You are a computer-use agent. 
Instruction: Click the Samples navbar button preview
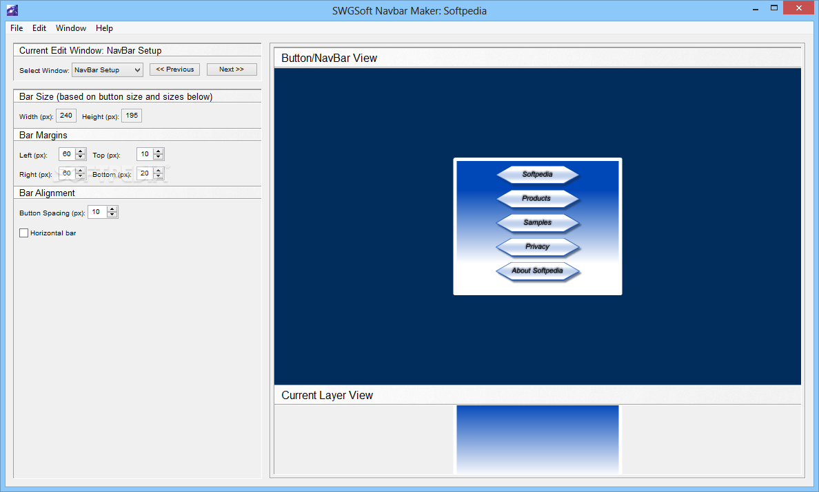538,222
